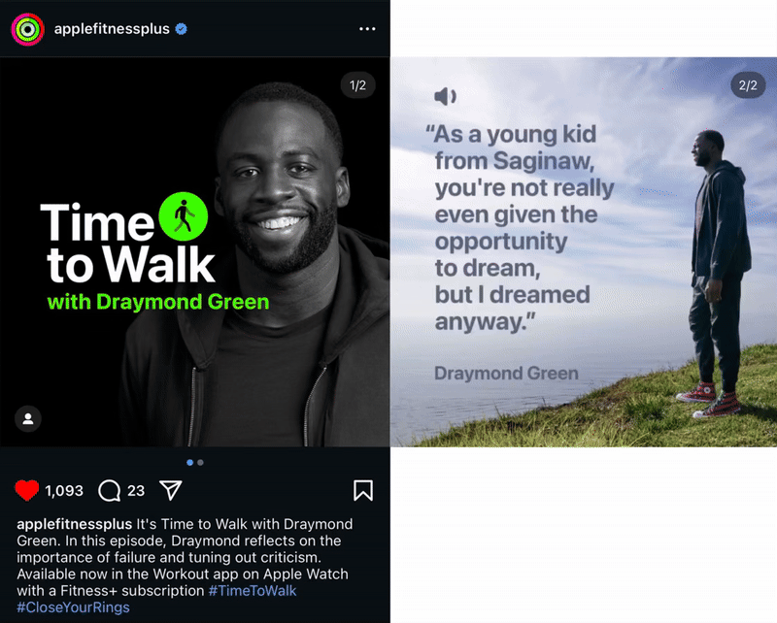Viewport: 777px width, 623px height.
Task: Click the green walking figure icon
Action: [184, 216]
